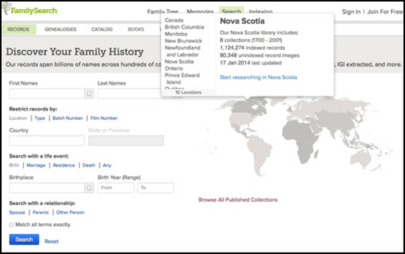The width and height of the screenshot is (405, 254).
Task: Restrict records by Type
Action: pyautogui.click(x=40, y=118)
